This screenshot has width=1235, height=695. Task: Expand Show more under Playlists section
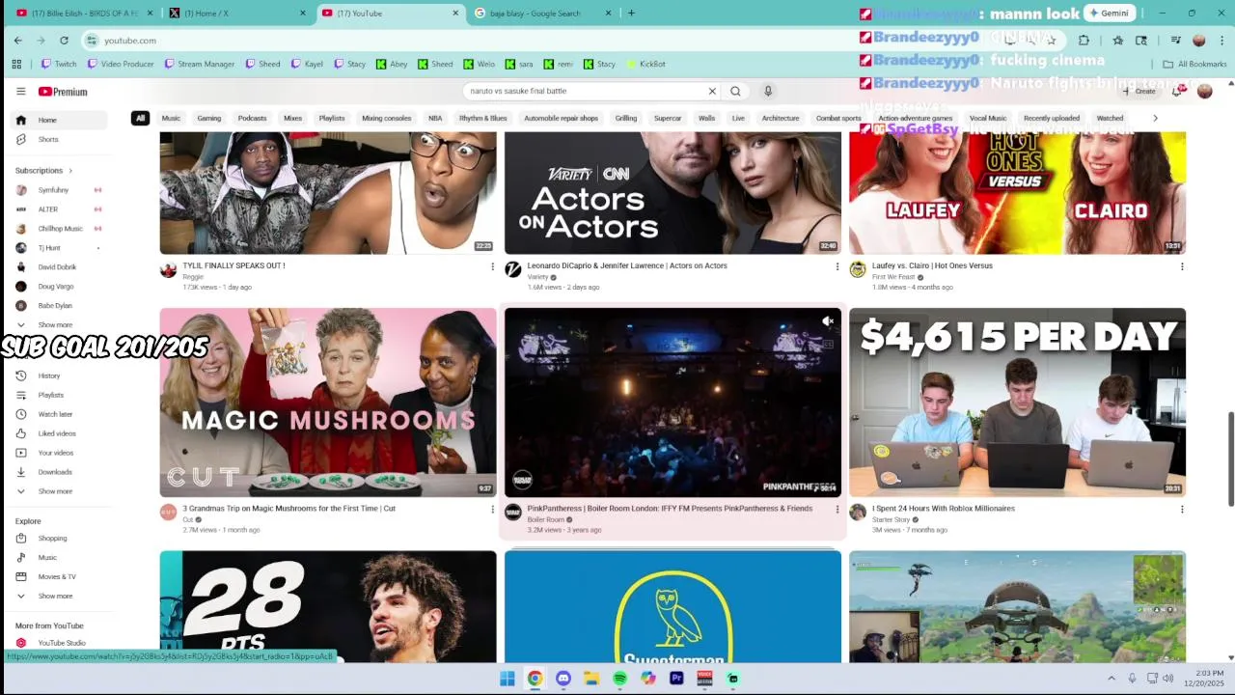point(55,491)
